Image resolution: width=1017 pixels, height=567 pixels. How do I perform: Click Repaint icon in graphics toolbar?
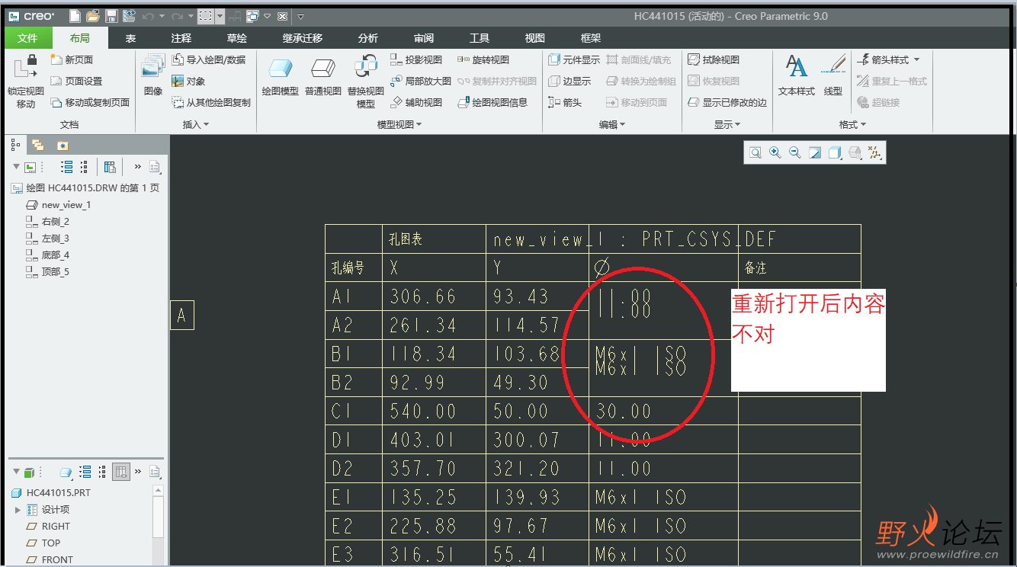(815, 153)
